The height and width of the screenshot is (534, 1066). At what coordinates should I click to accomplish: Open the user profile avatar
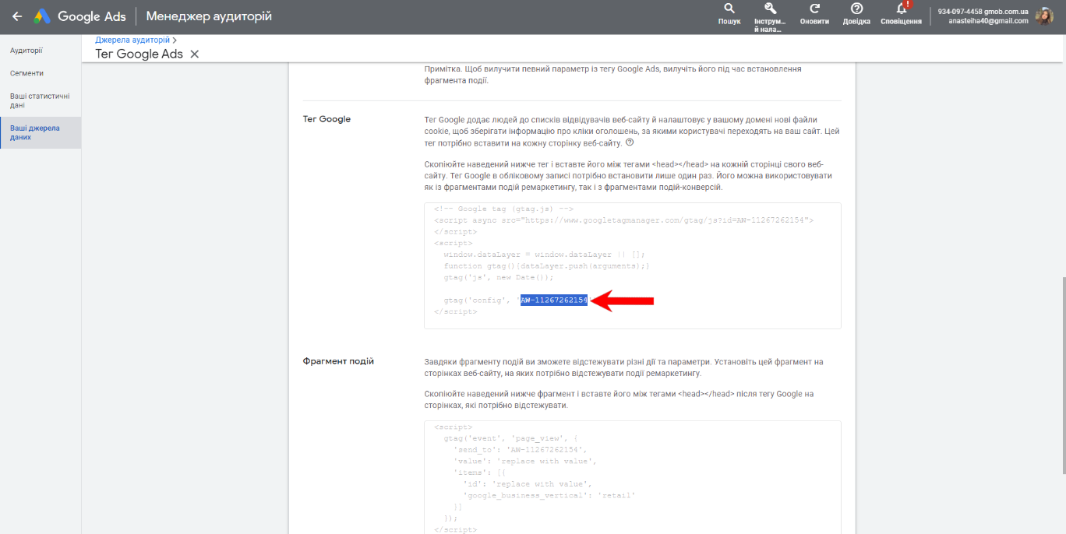click(1044, 16)
